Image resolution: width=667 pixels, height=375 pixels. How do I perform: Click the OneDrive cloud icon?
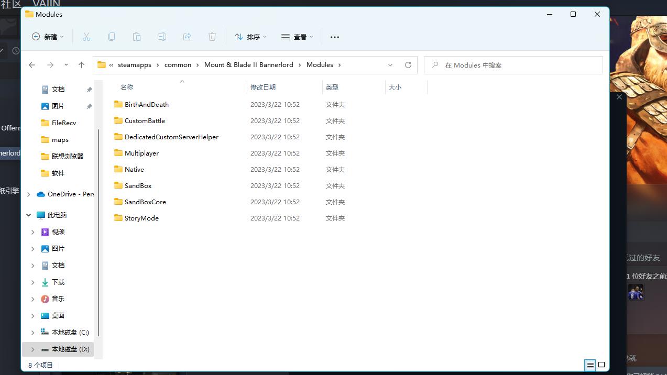point(41,194)
